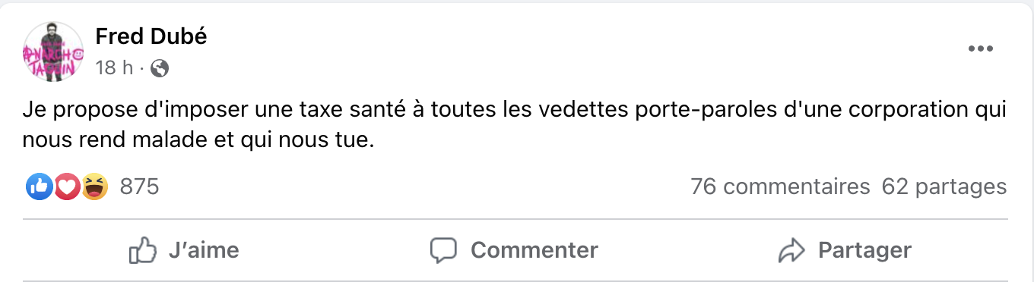The height and width of the screenshot is (282, 1034).
Task: Click the Commenter button label
Action: [x=534, y=250]
